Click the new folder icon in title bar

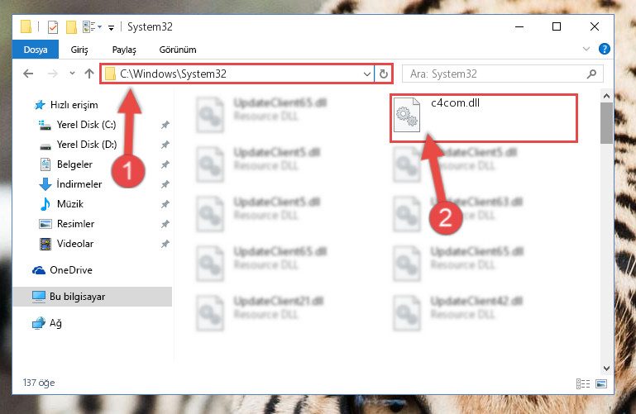point(71,27)
